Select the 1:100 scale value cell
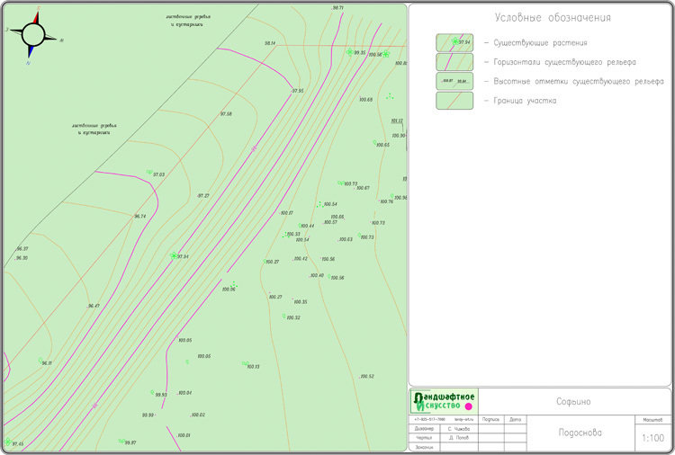The height and width of the screenshot is (455, 675). [x=652, y=438]
